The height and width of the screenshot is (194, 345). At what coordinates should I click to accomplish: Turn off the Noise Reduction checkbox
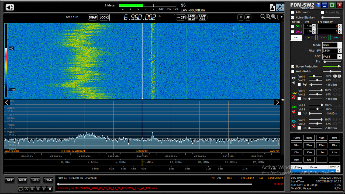[293, 67]
